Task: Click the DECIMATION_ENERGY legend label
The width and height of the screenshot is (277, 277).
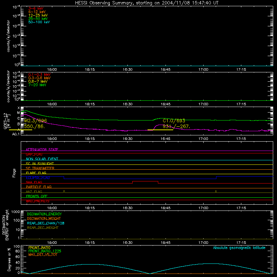Action: tap(44, 214)
